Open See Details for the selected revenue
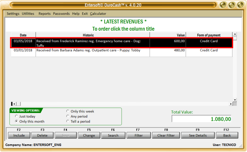Viewport: 247px width, 152px height. pyautogui.click(x=198, y=135)
